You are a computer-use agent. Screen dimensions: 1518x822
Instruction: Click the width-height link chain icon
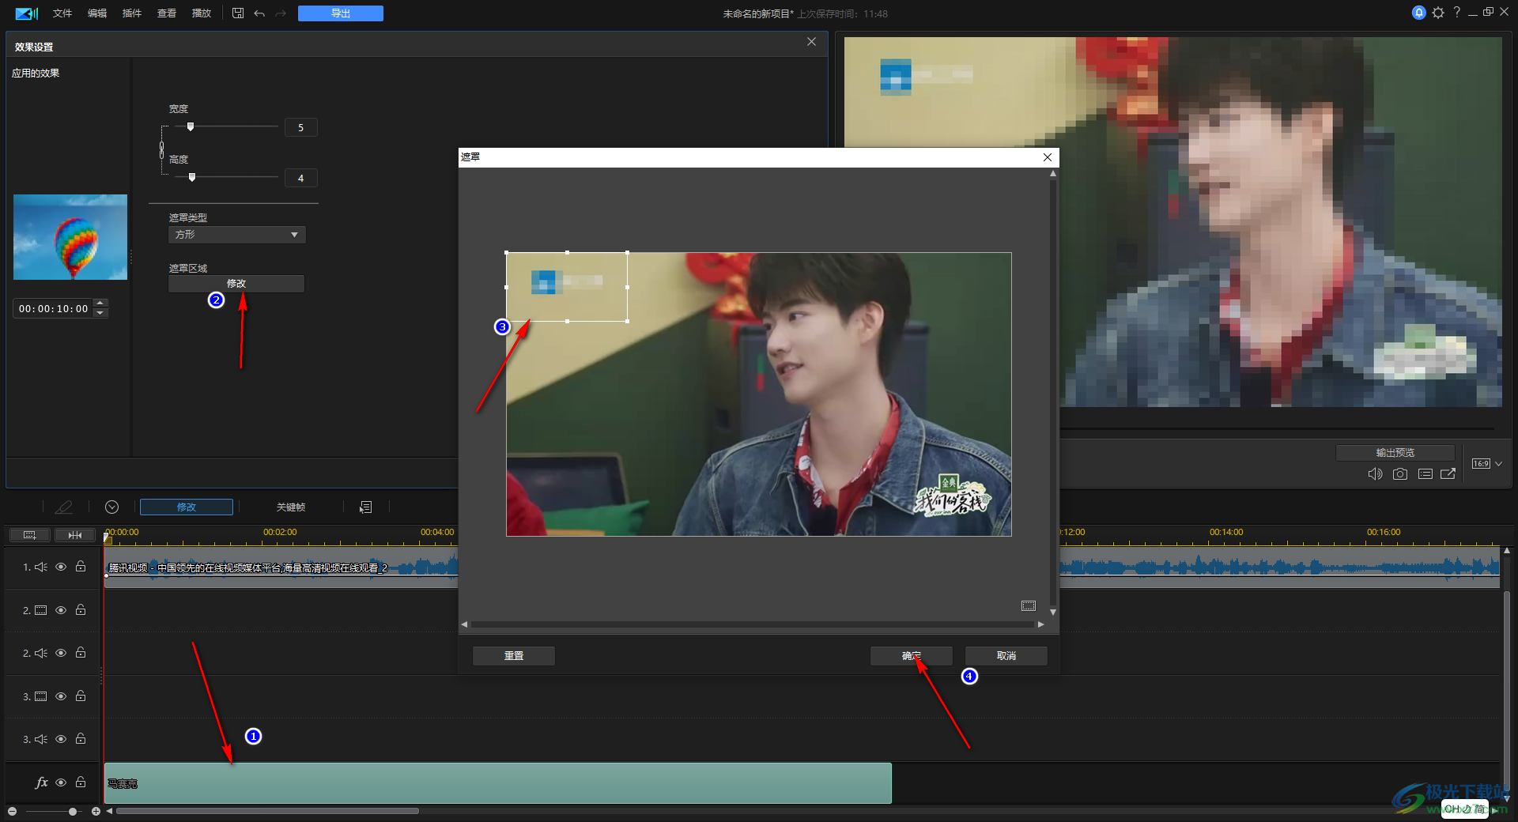[162, 149]
